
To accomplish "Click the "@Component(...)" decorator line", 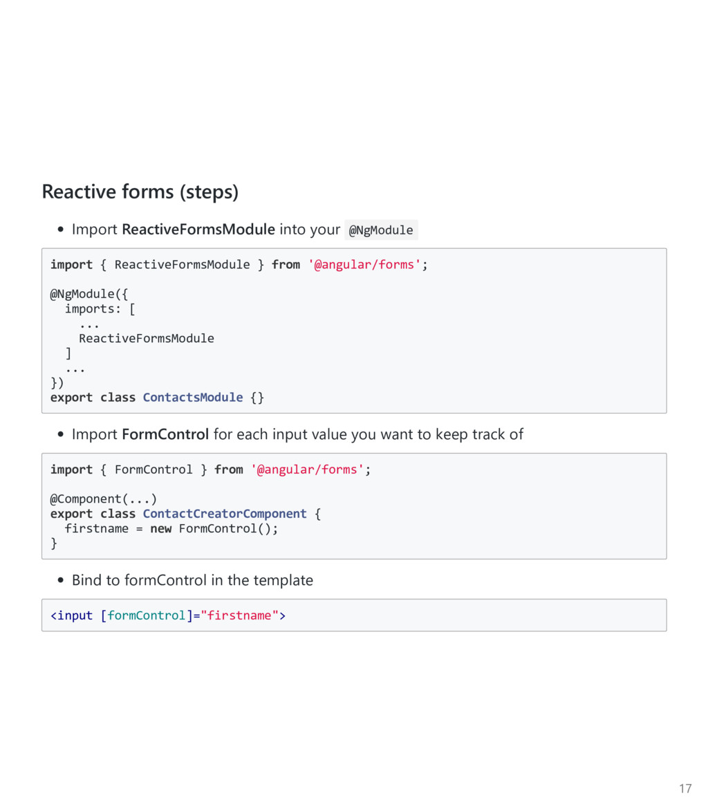I will 104,499.
